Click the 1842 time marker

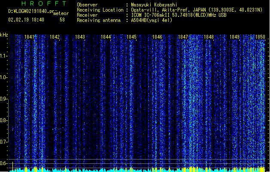[x=55, y=37]
